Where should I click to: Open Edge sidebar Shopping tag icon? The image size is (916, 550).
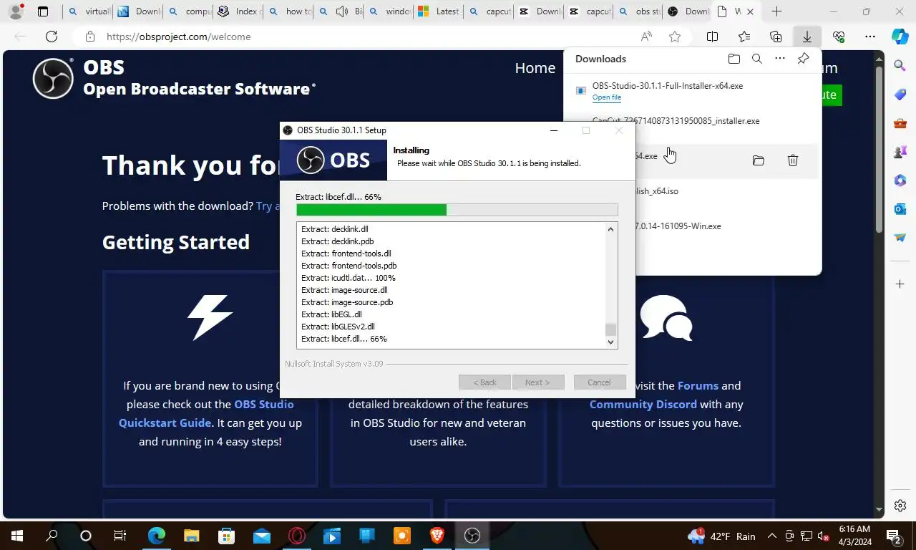[900, 95]
